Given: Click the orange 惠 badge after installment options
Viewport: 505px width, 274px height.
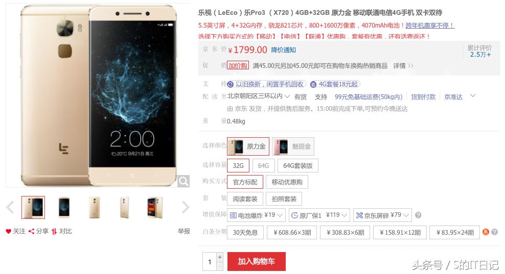Looking at the screenshot, I should (486, 232).
